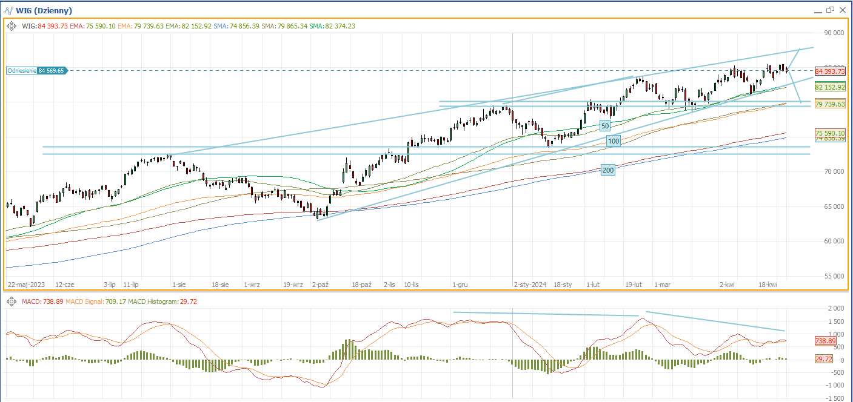Click the price panel move handle icon

click(12, 26)
